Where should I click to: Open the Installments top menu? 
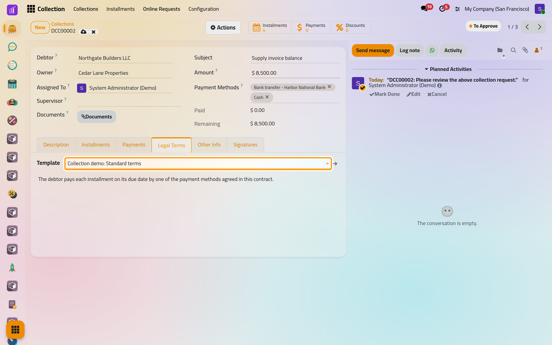120,9
